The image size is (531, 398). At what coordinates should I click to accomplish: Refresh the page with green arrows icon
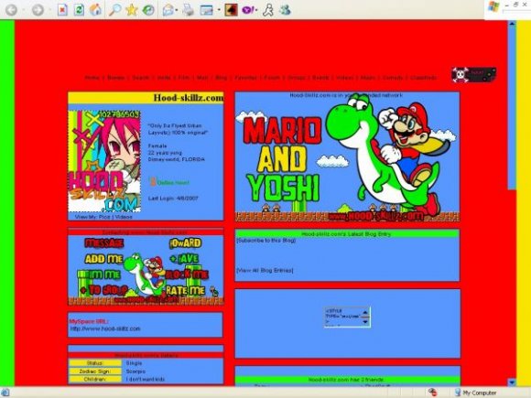pos(79,10)
